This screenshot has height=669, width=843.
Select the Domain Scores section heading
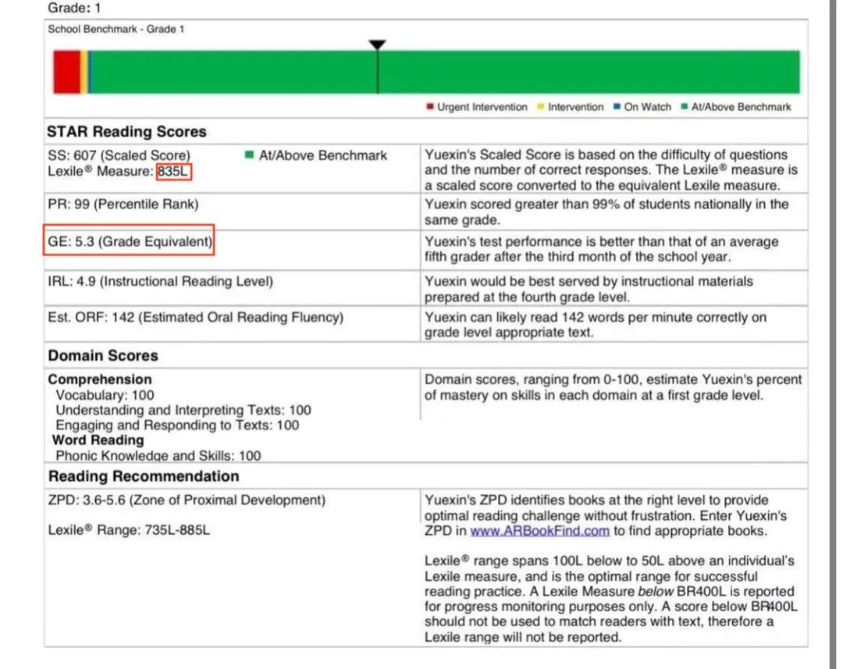coord(103,356)
